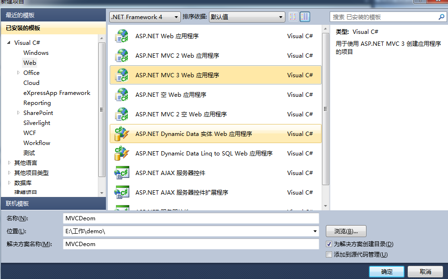Select ASP.NET MVC 3 Web 应用程序 text
448x279 pixels.
click(x=177, y=75)
